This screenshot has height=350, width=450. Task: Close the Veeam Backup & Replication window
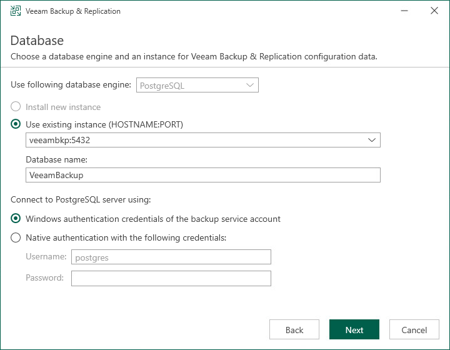tap(434, 11)
